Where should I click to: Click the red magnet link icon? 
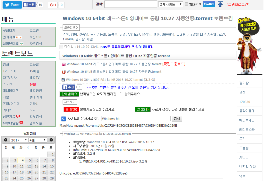coord(64,72)
